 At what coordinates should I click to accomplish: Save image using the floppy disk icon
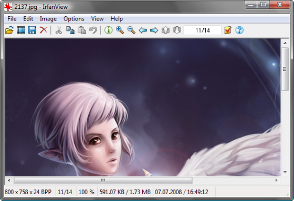point(32,30)
